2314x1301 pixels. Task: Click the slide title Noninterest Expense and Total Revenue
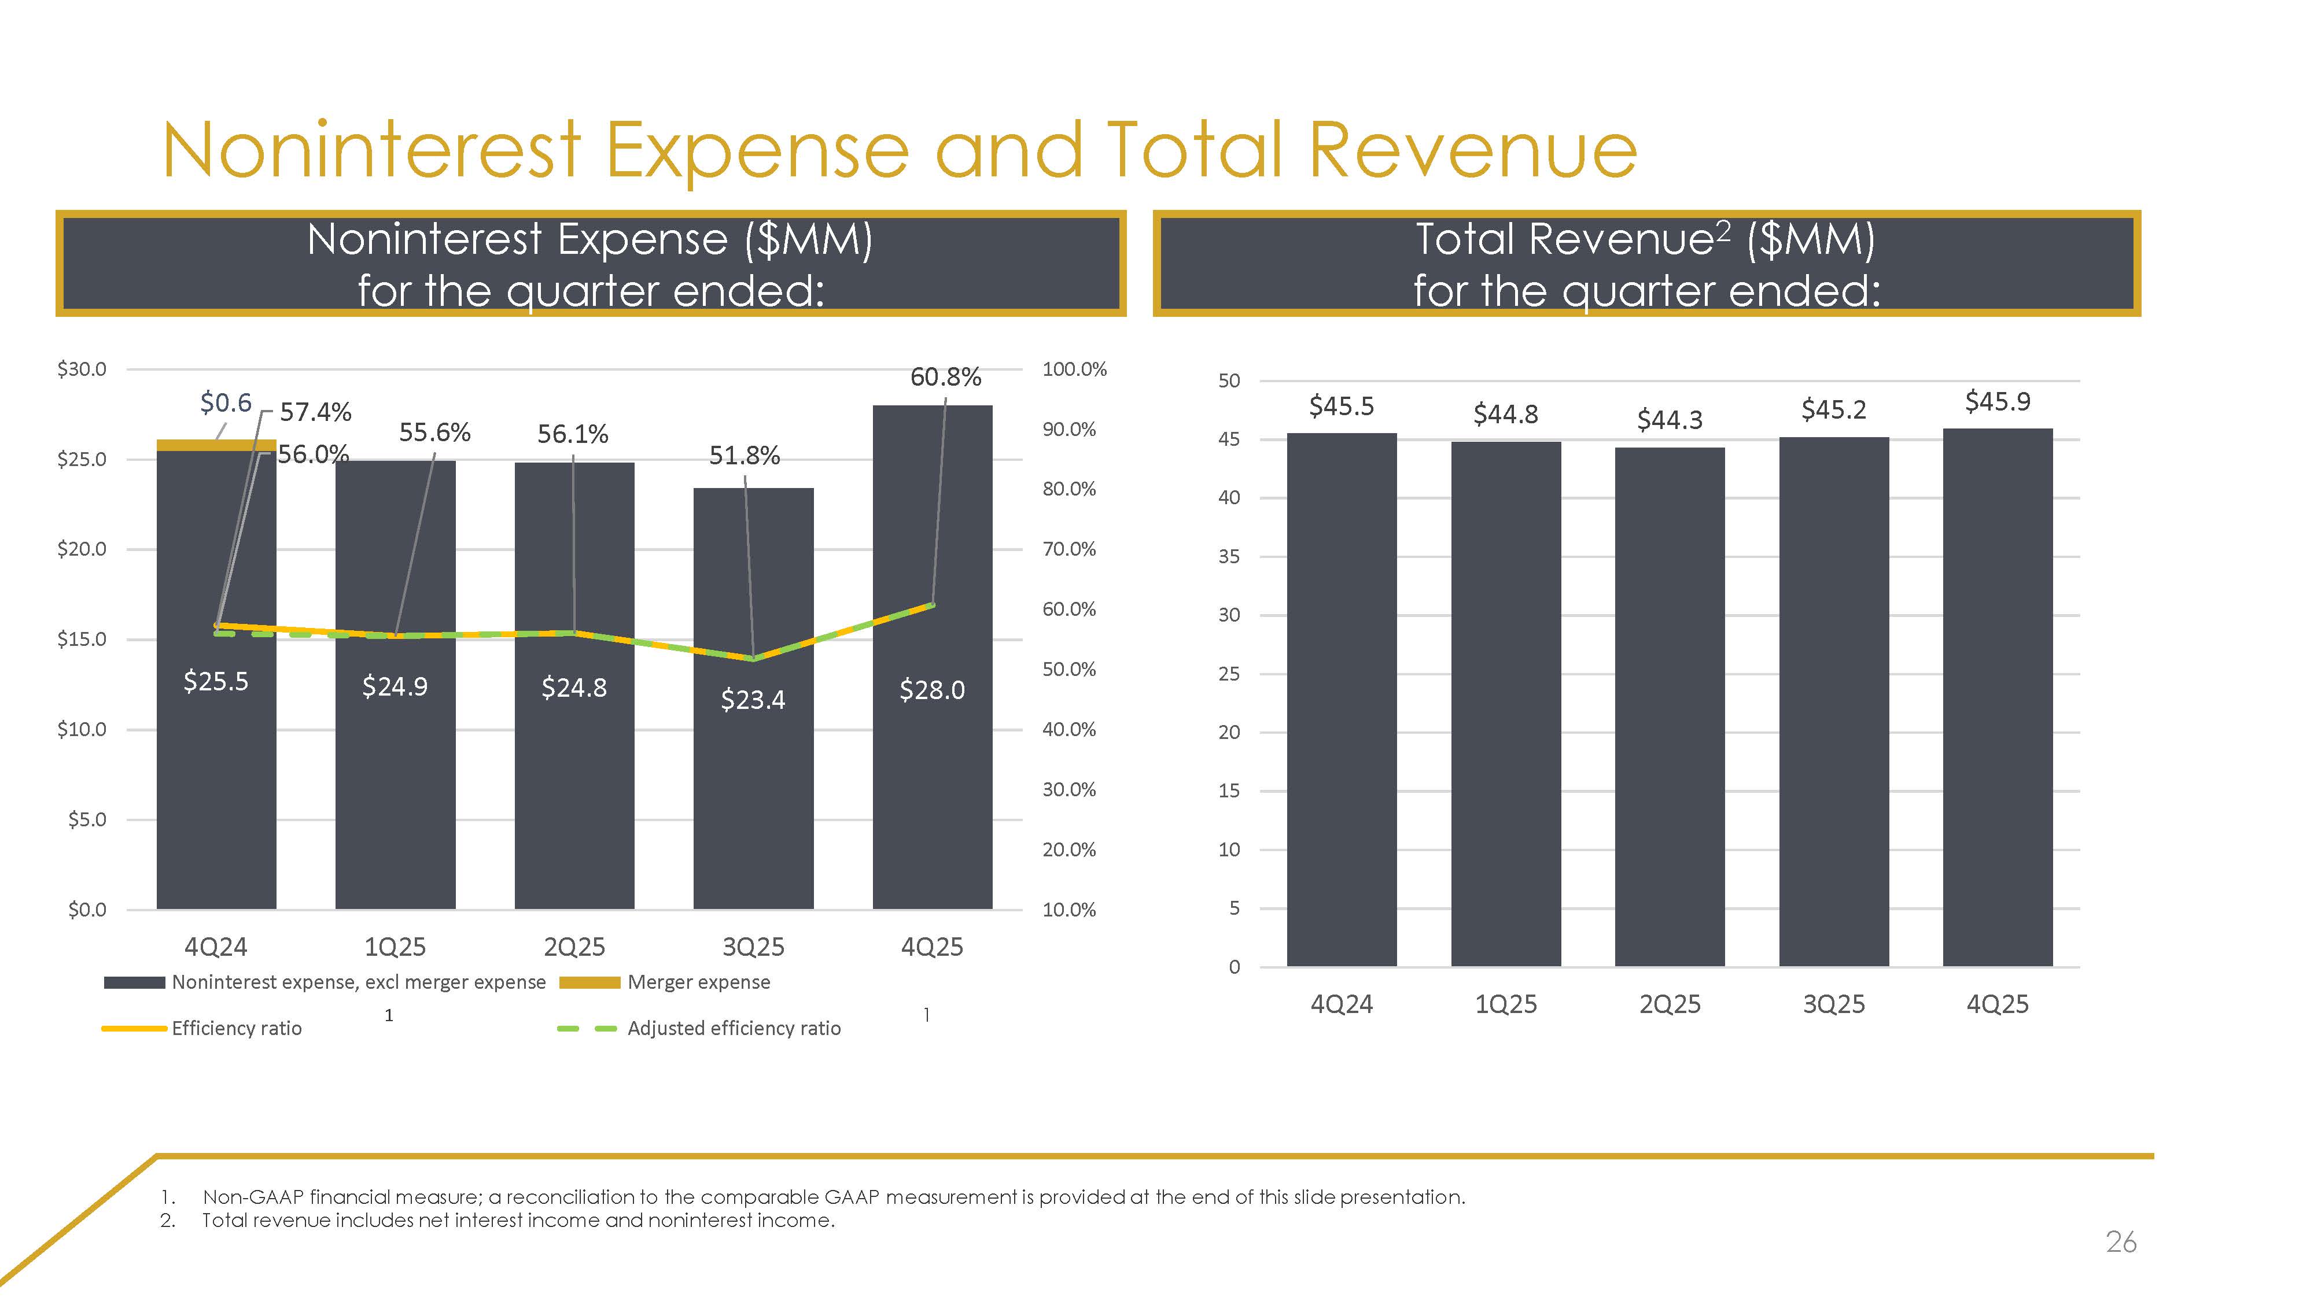point(899,151)
